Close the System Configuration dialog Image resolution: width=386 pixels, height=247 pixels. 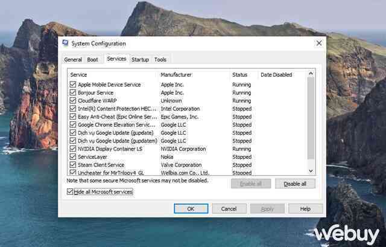click(x=319, y=43)
